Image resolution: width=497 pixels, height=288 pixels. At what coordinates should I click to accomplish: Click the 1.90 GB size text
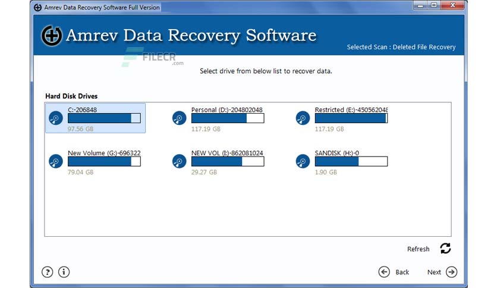pyautogui.click(x=326, y=172)
